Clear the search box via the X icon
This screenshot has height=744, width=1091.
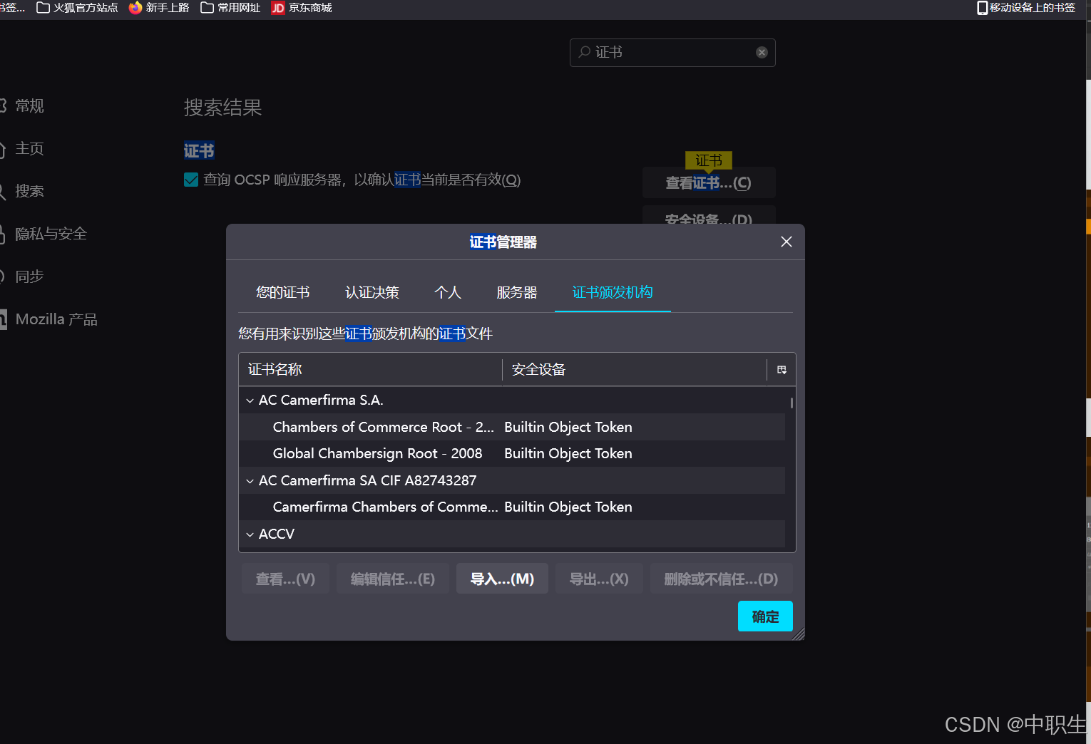pyautogui.click(x=761, y=52)
